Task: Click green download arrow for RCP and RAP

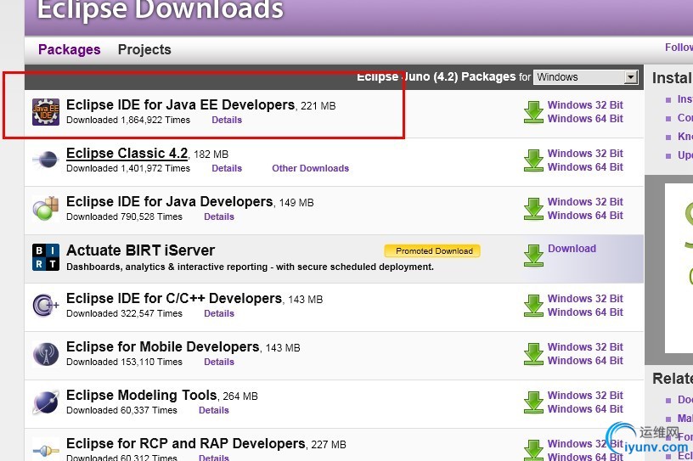Action: [x=533, y=451]
